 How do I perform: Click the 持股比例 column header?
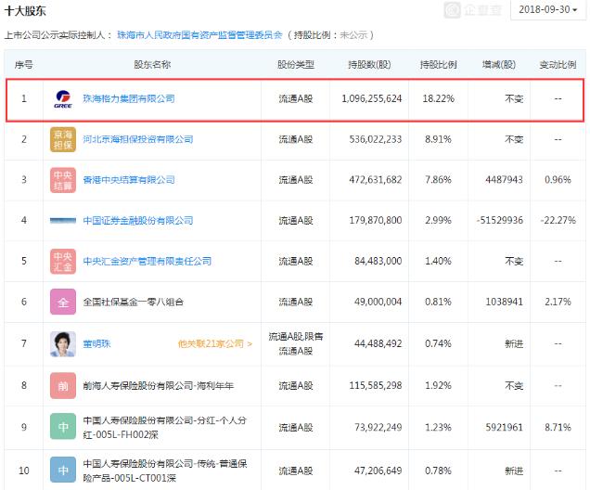(x=439, y=64)
